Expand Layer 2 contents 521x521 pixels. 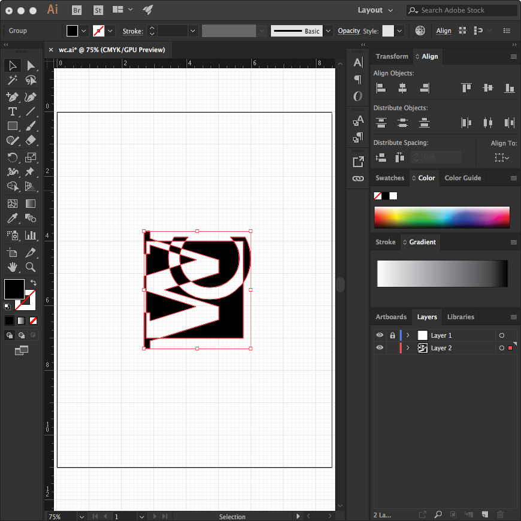coord(408,348)
